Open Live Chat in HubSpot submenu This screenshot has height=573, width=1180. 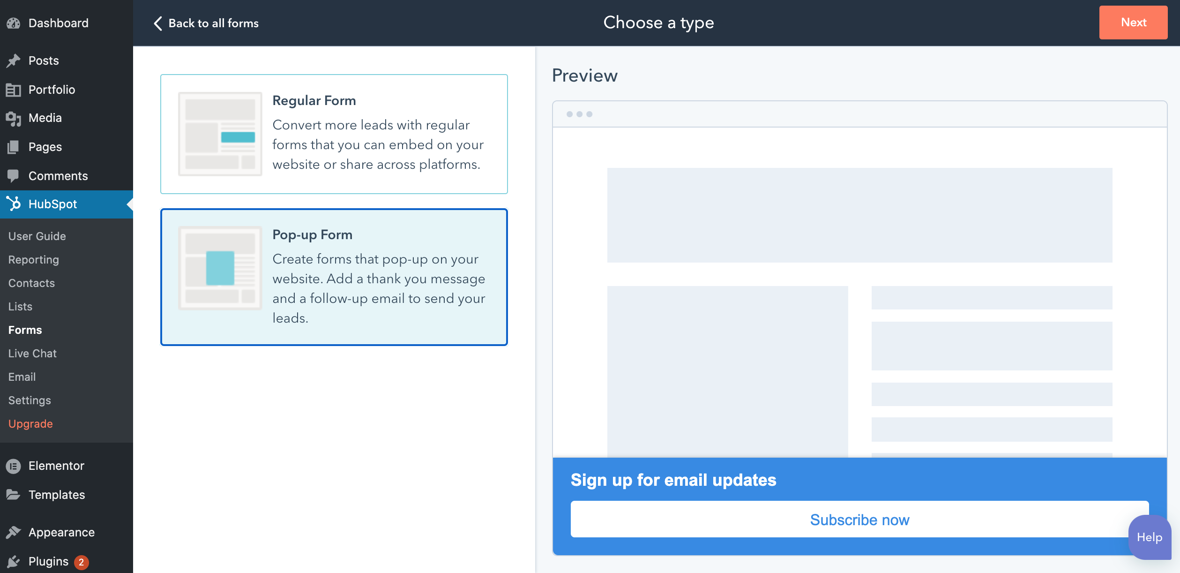[32, 354]
